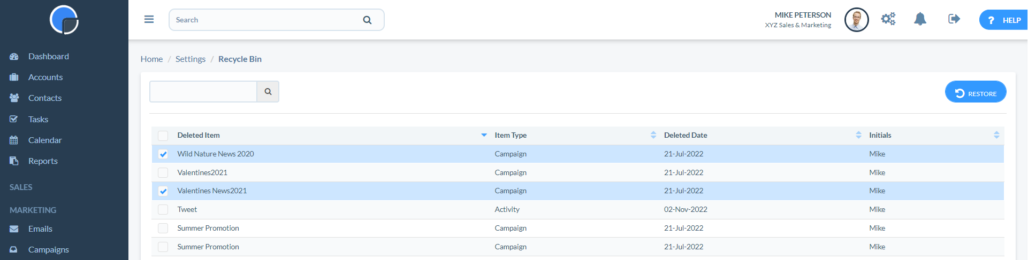Check the Tweet row checkbox
This screenshot has height=260, width=1028.
[x=163, y=210]
